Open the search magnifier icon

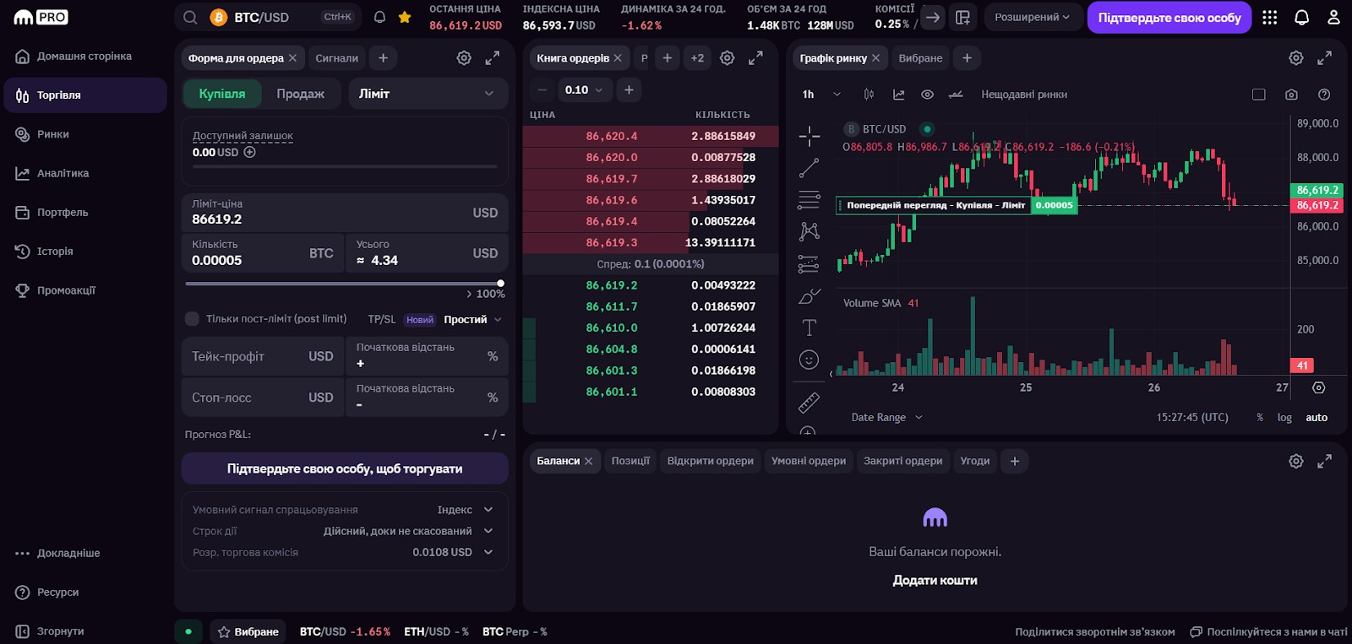tap(190, 18)
